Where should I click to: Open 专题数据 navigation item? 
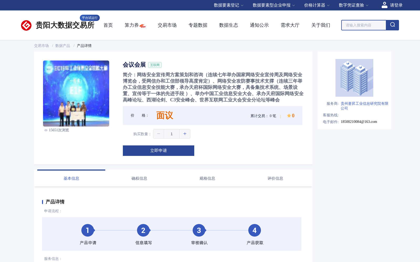tap(198, 25)
